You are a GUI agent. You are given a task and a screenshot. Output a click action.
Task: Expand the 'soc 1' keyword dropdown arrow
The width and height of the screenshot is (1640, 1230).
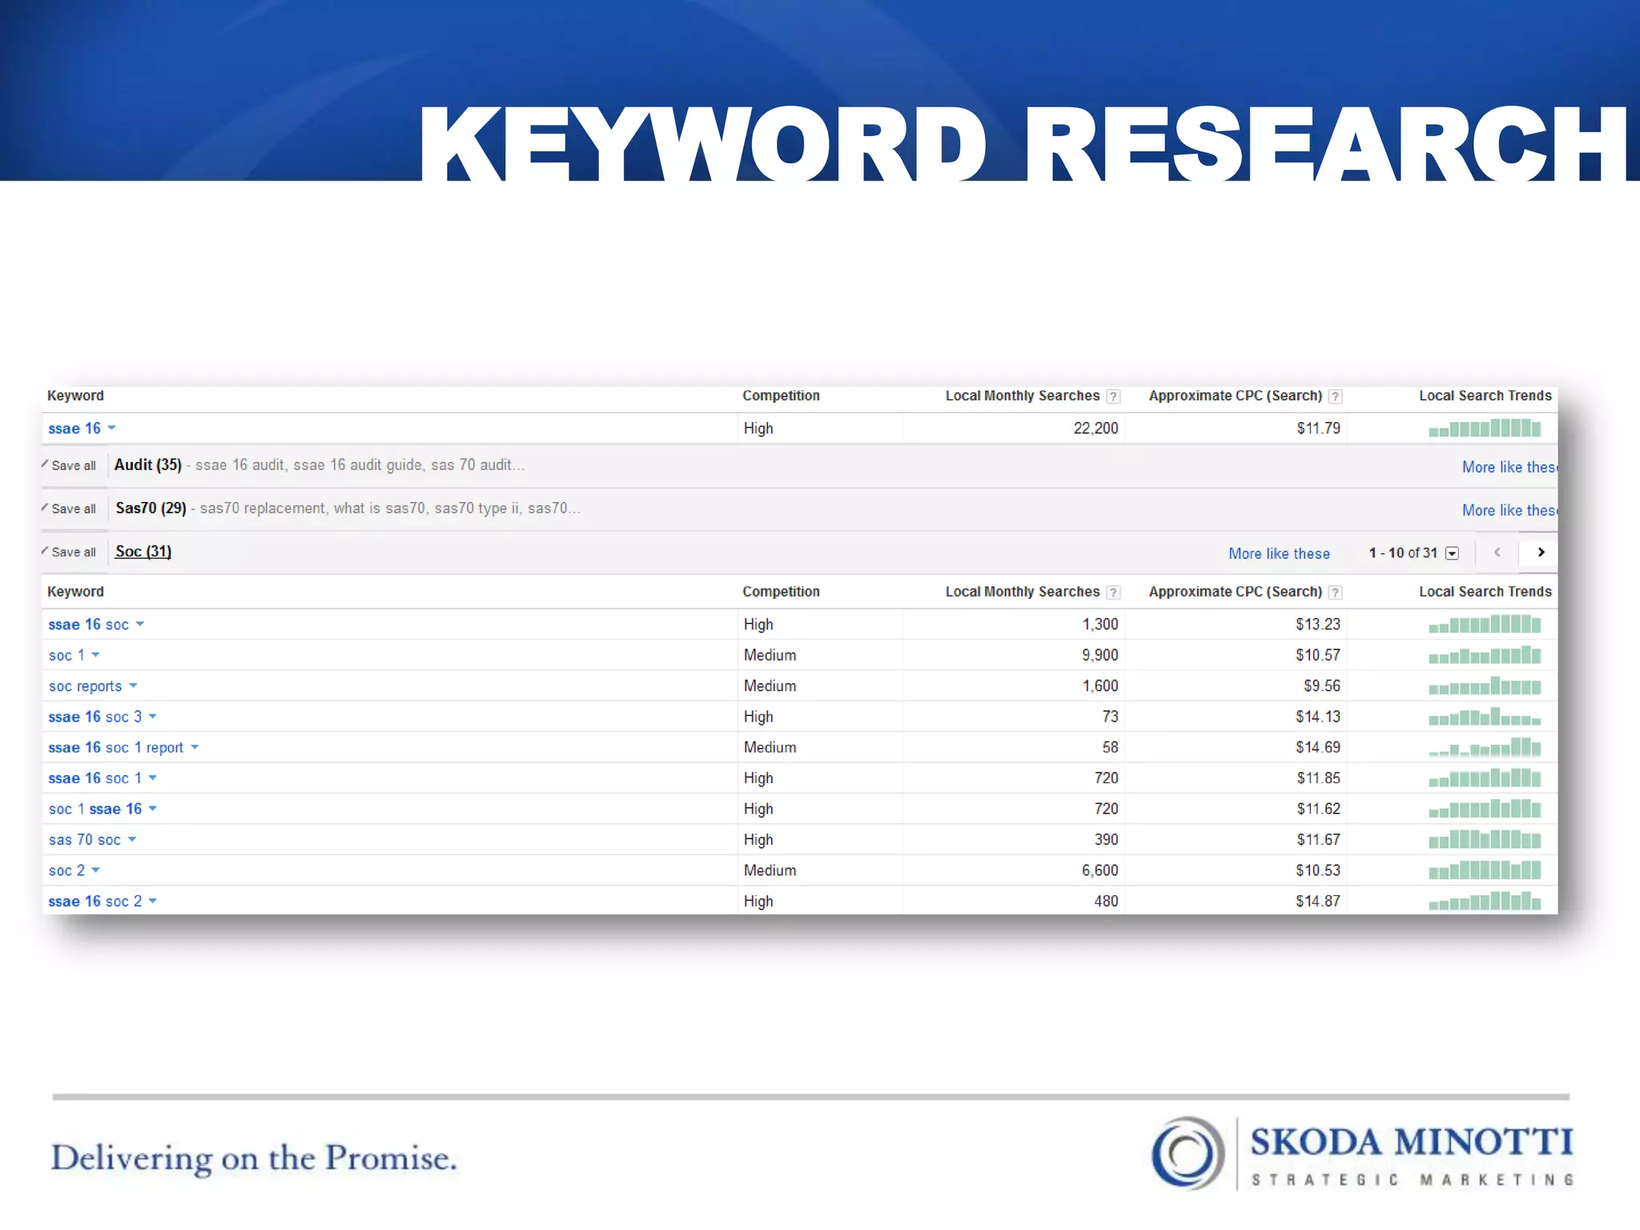(96, 655)
